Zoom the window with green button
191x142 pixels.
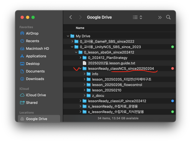pos(33,17)
